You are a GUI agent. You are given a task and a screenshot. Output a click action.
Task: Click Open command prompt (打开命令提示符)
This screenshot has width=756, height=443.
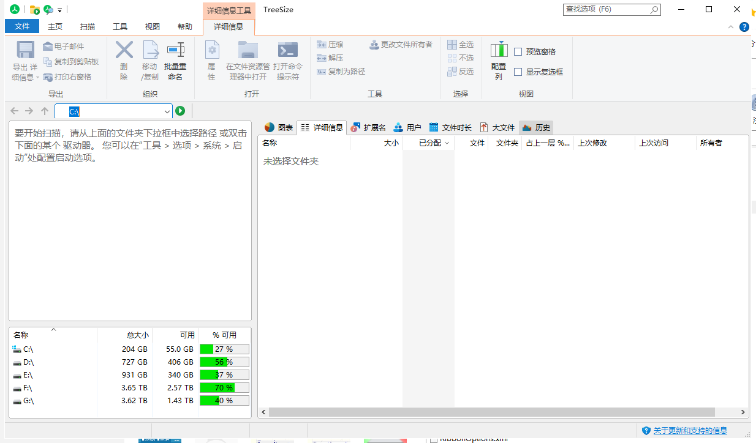pos(288,61)
